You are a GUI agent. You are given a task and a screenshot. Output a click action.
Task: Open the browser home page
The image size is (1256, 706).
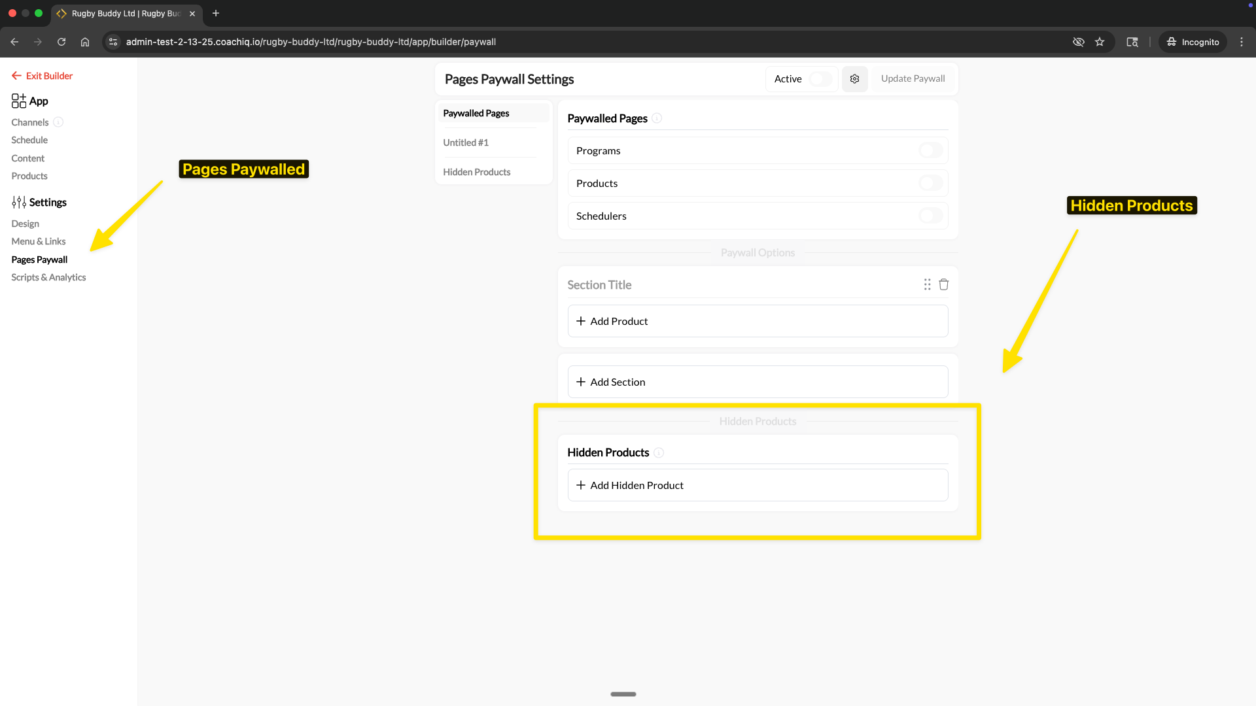(x=85, y=42)
